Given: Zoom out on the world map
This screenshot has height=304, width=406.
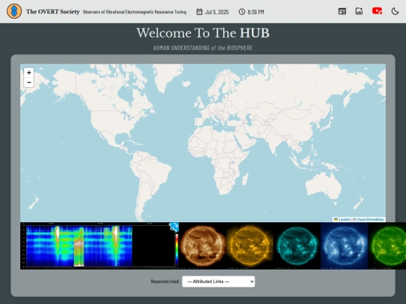Looking at the screenshot, I should (x=29, y=83).
